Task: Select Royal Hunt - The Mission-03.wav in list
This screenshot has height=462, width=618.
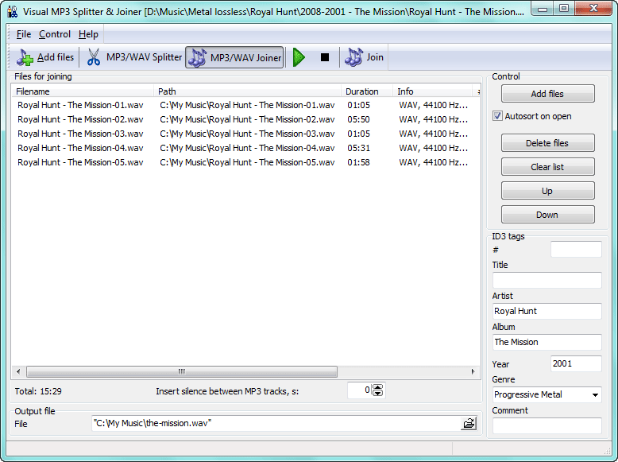Action: pyautogui.click(x=80, y=134)
